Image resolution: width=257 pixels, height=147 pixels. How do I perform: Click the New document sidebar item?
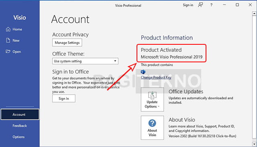(13, 40)
